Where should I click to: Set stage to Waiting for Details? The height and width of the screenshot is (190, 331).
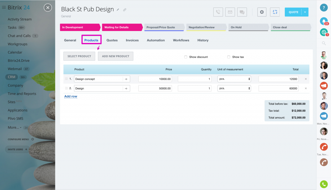(122, 27)
